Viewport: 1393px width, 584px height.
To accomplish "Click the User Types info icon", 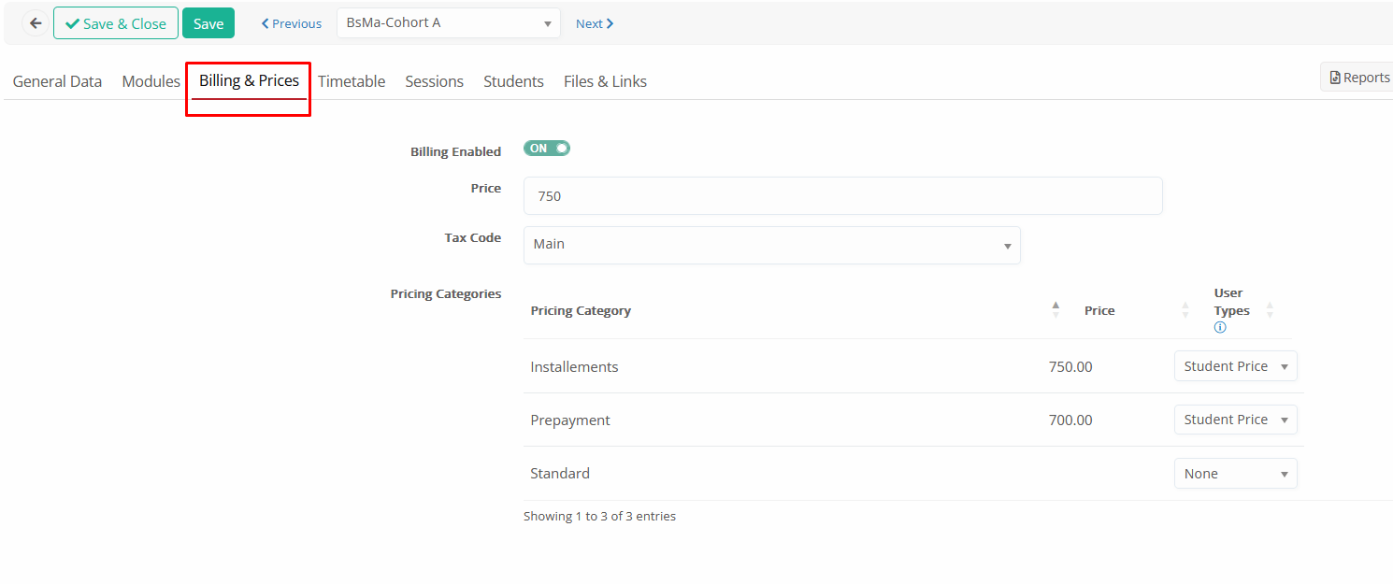I will [1220, 328].
